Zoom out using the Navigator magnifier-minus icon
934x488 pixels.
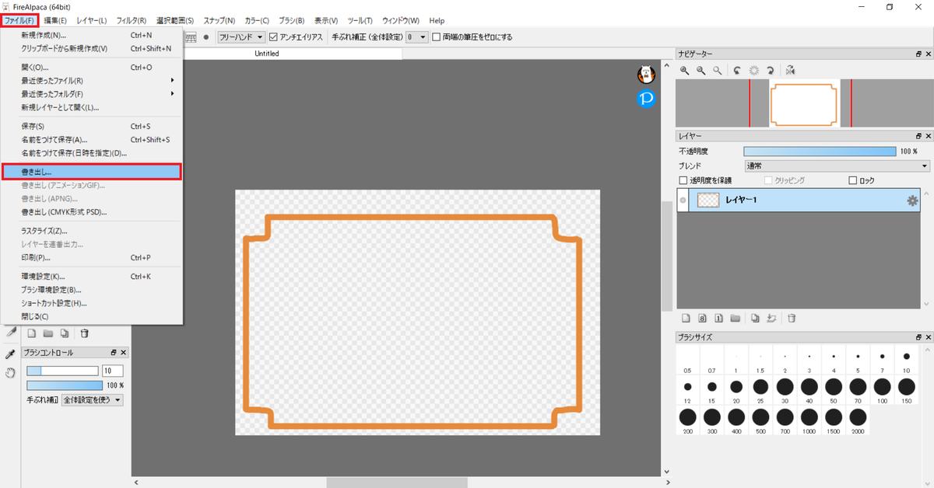coord(701,70)
